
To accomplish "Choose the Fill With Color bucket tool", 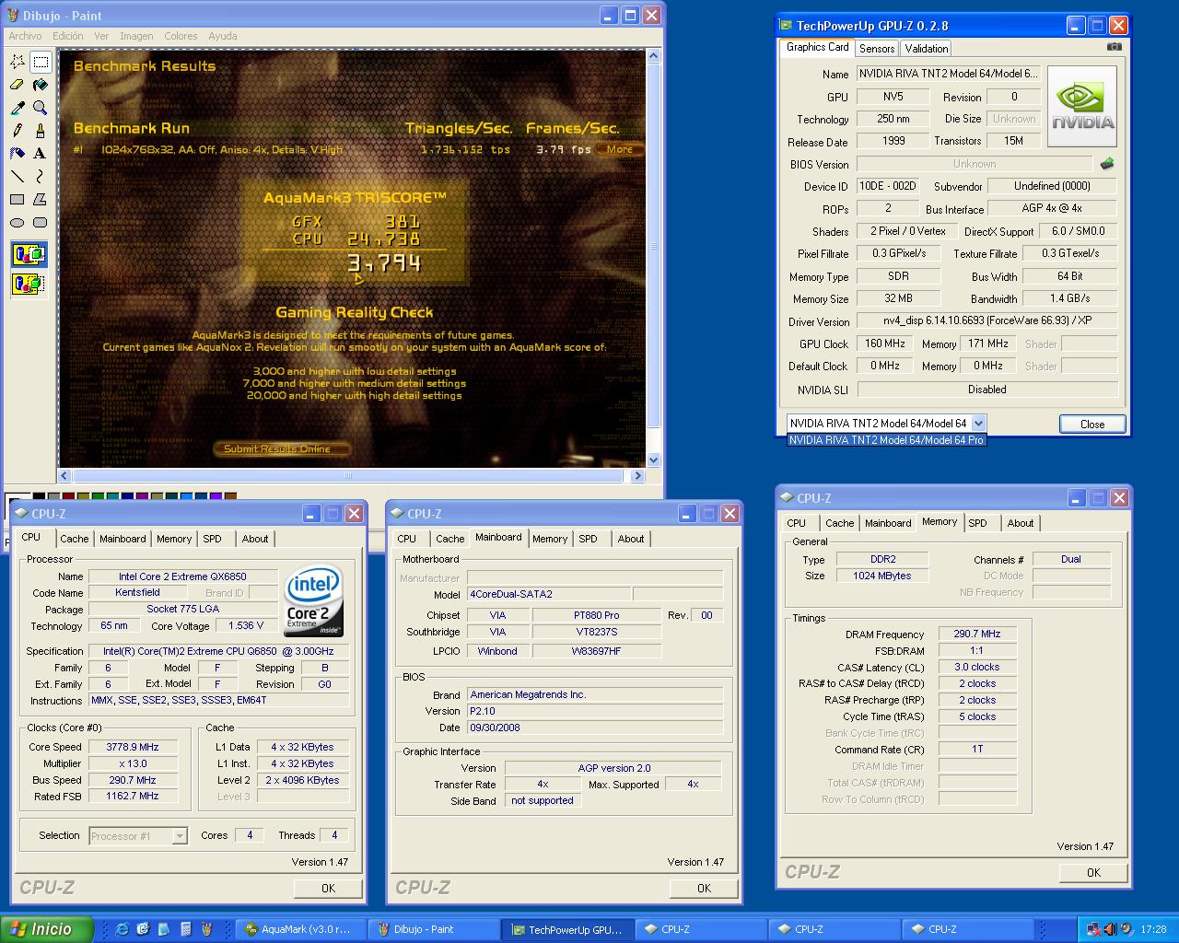I will [x=41, y=85].
